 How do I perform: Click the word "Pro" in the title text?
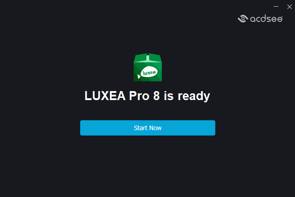pyautogui.click(x=139, y=96)
